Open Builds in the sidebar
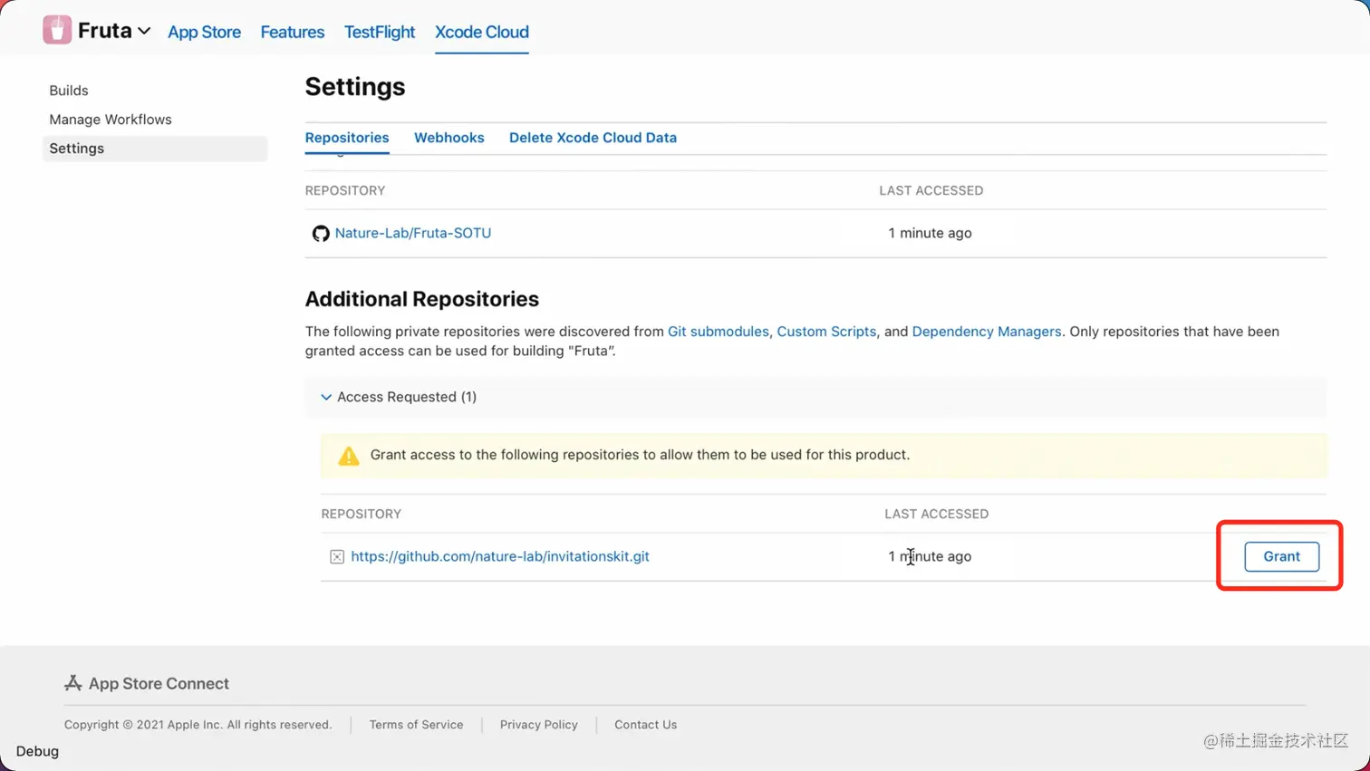Screen dimensions: 1370x771 pos(69,91)
